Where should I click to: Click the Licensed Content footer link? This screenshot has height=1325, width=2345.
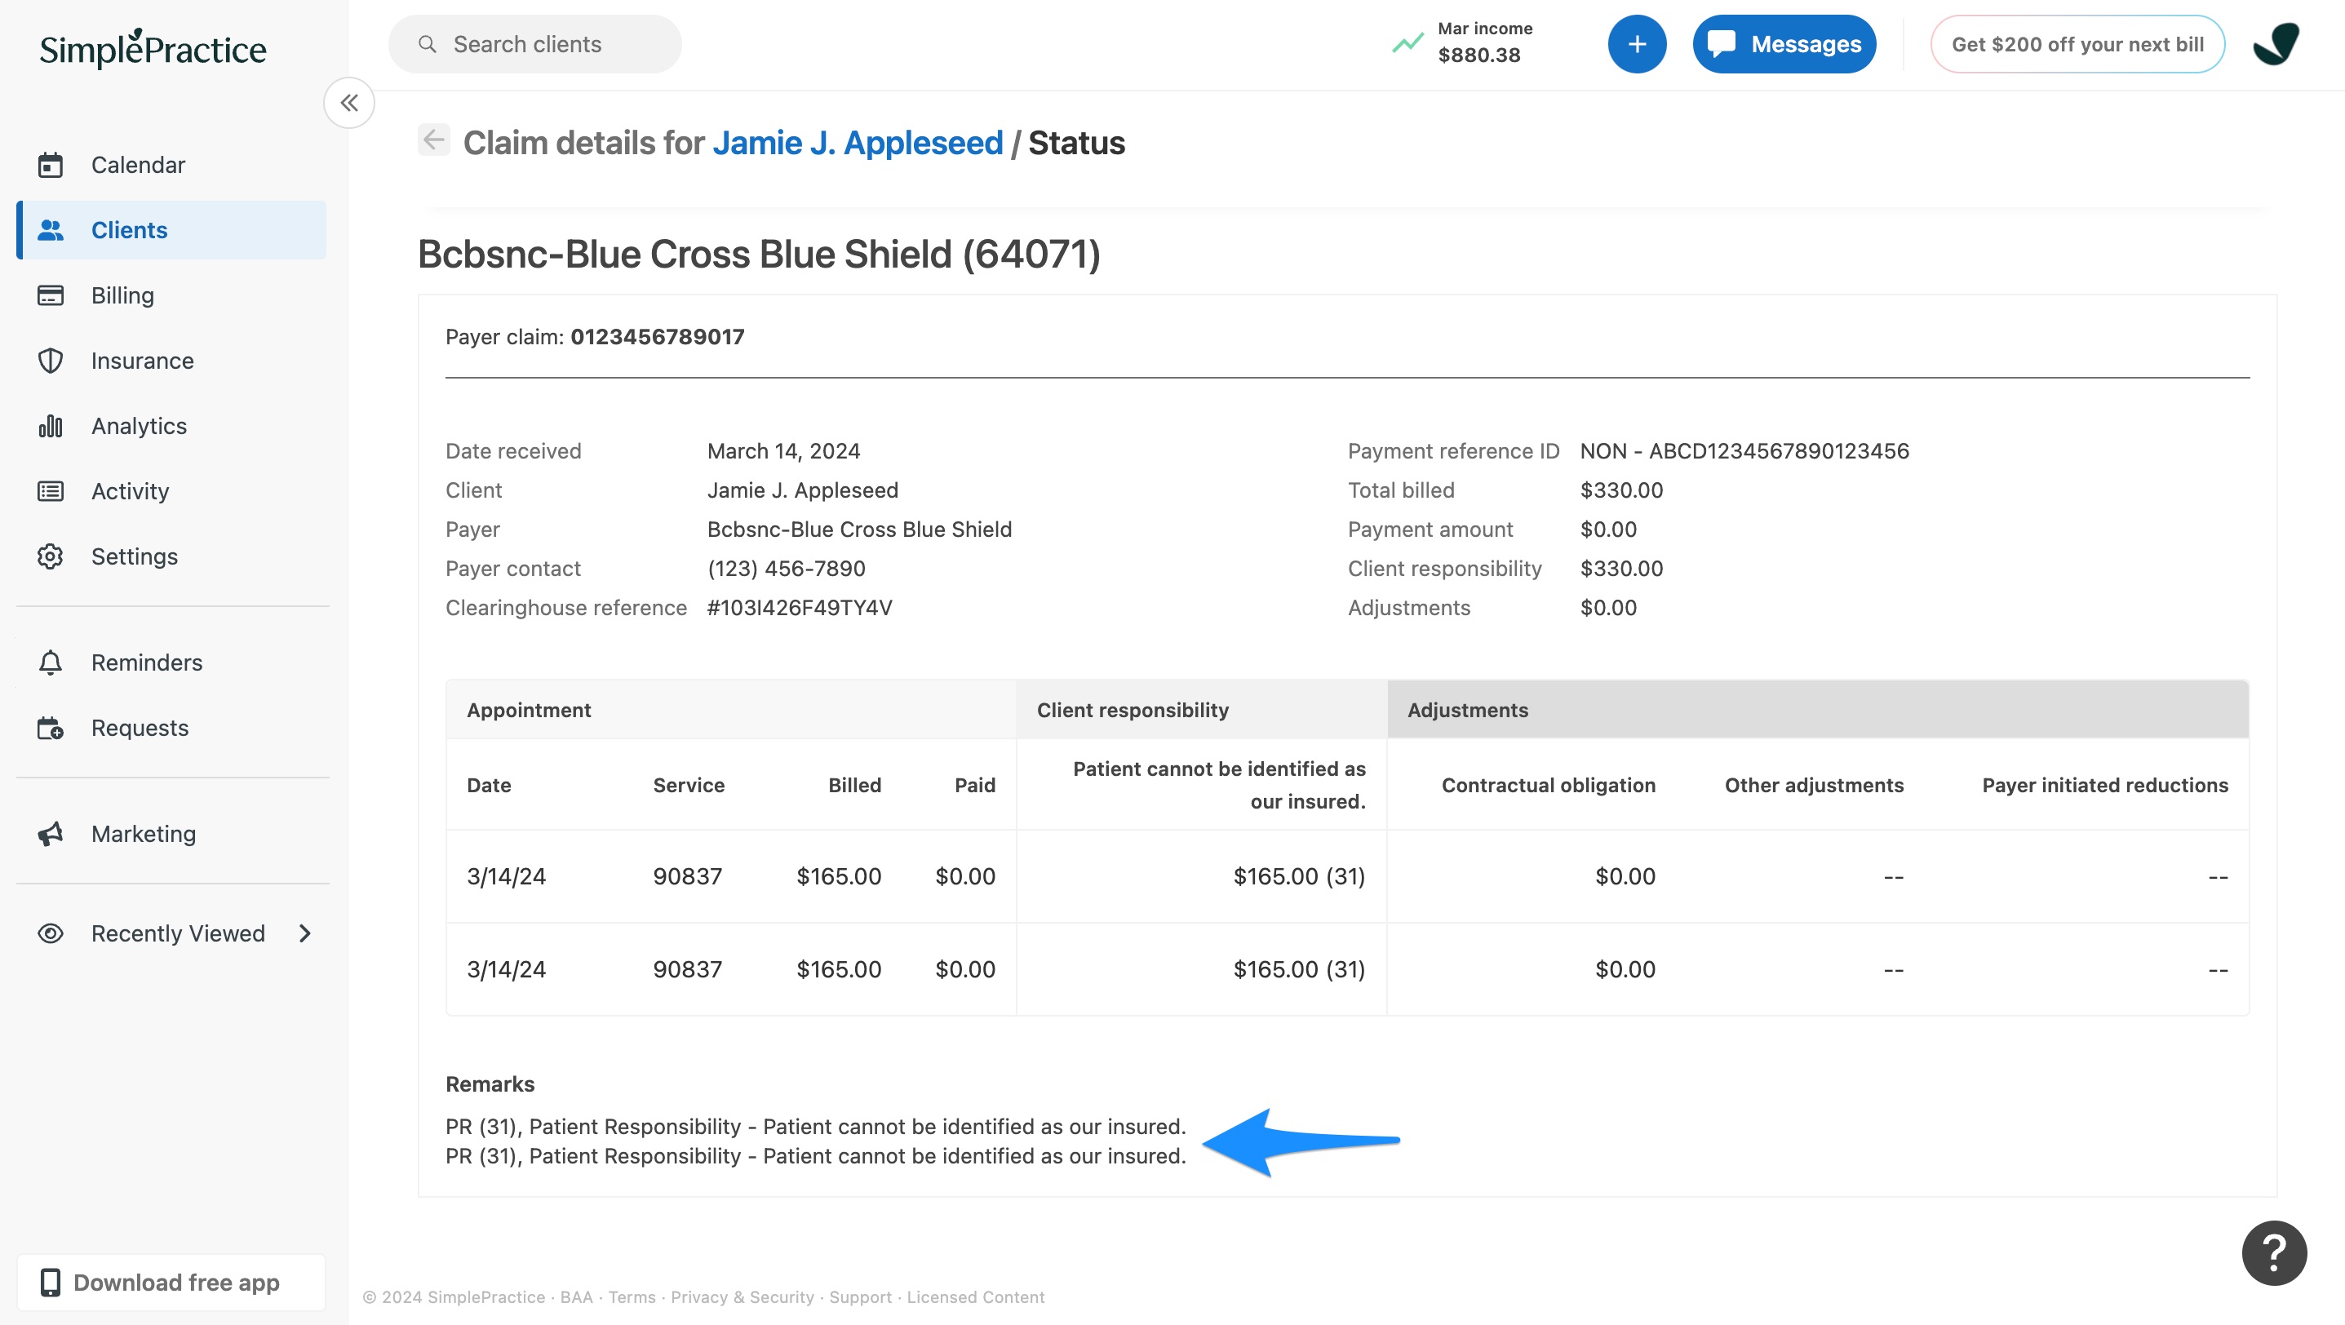[x=975, y=1296]
